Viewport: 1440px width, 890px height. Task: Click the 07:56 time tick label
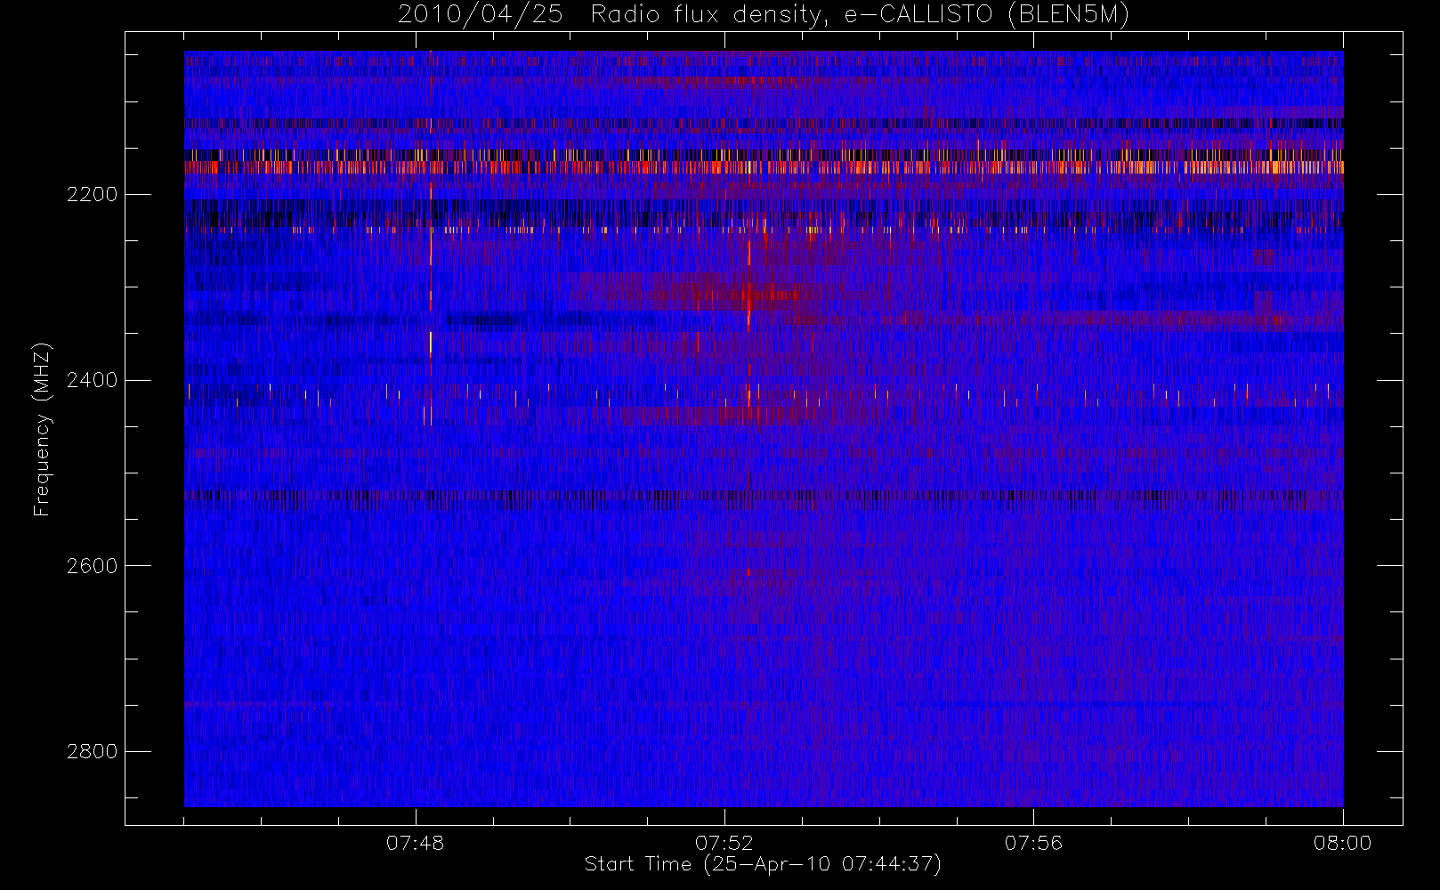tap(1033, 843)
